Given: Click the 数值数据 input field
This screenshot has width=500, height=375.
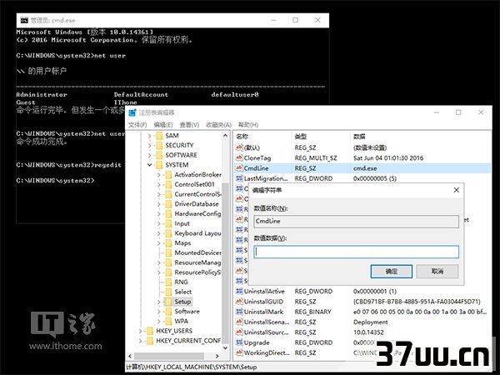Looking at the screenshot, I should (x=356, y=252).
